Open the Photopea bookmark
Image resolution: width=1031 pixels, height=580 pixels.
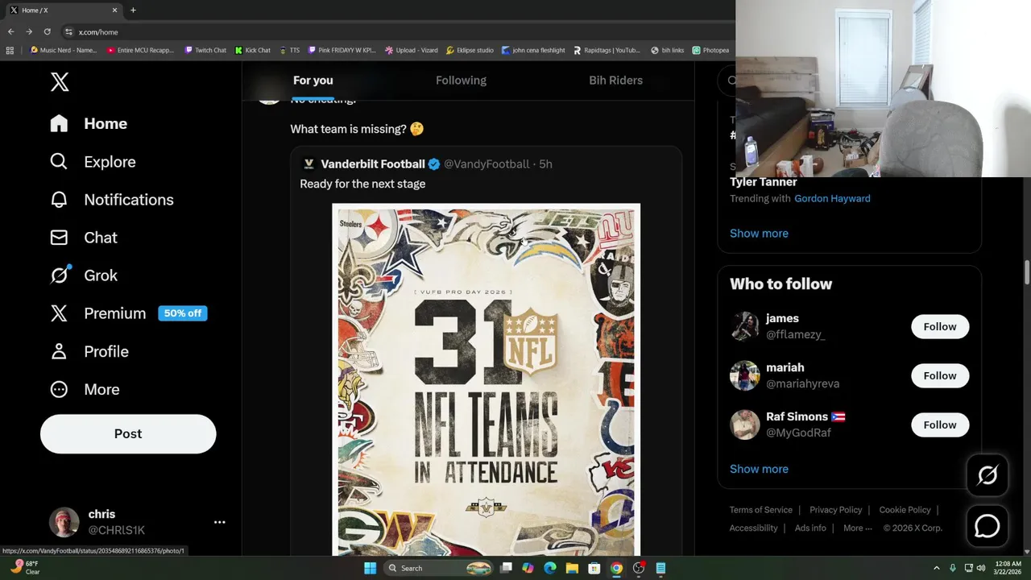(710, 50)
